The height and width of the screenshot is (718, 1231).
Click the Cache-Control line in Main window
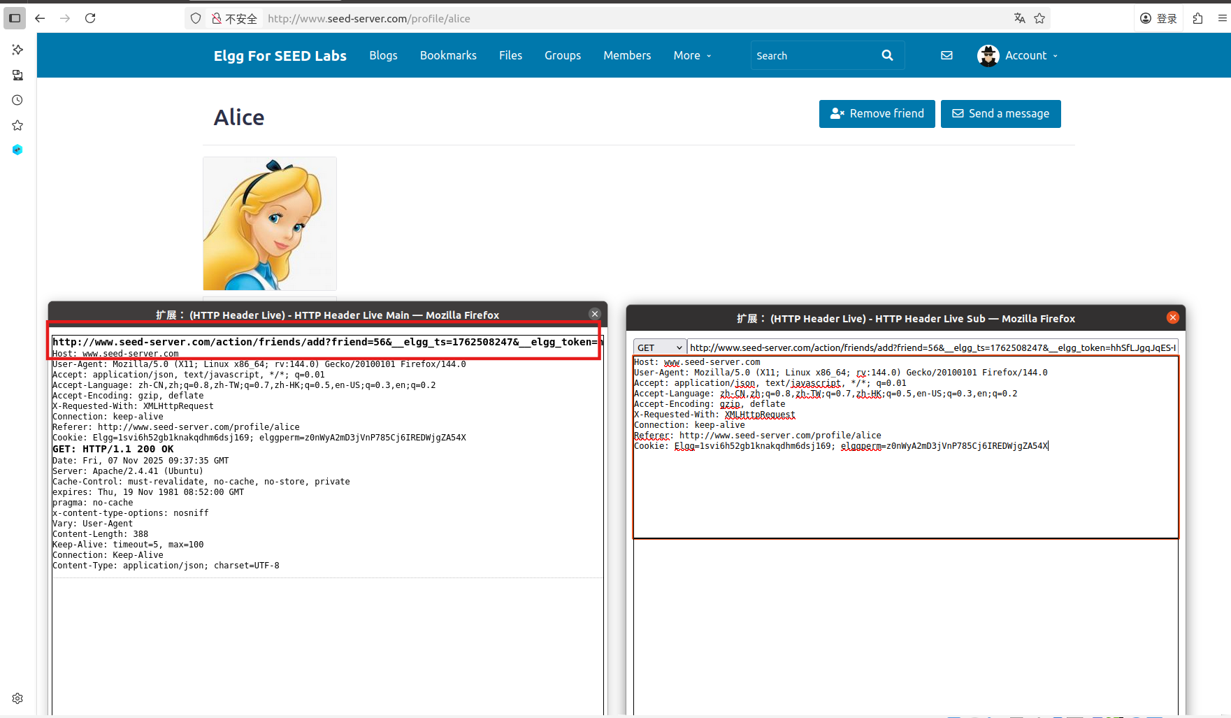pos(201,482)
